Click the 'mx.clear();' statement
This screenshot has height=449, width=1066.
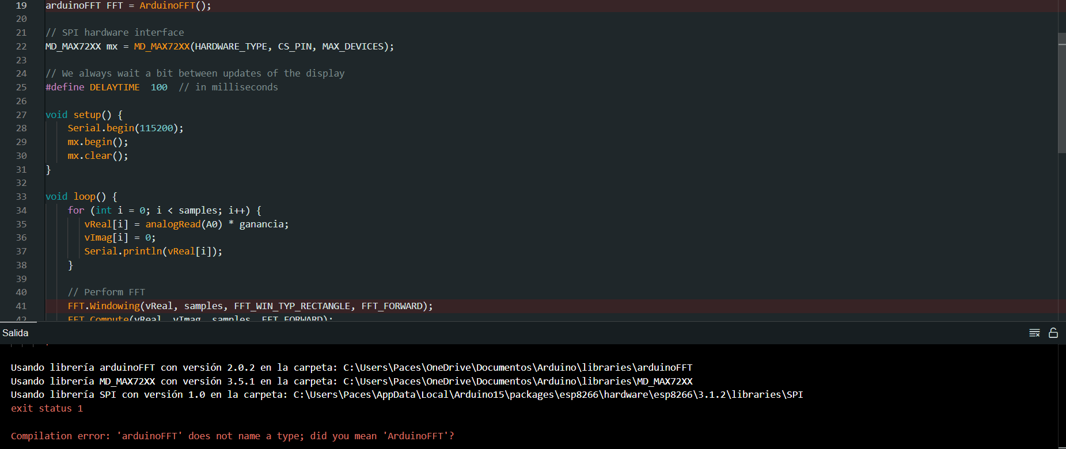pyautogui.click(x=98, y=155)
